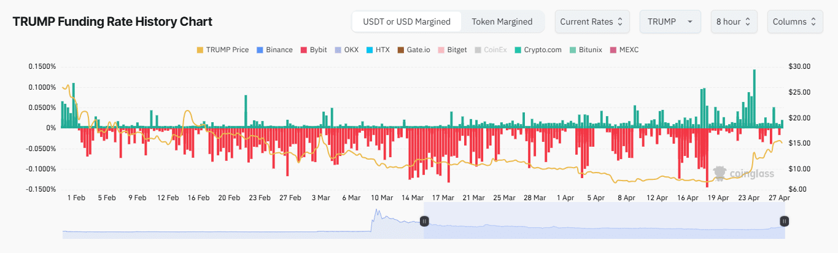
Task: Switch to Token Margined tab
Action: 502,21
